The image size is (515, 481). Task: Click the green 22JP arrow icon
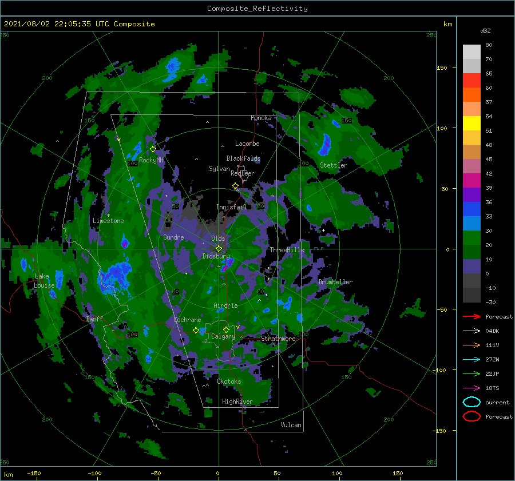point(472,373)
